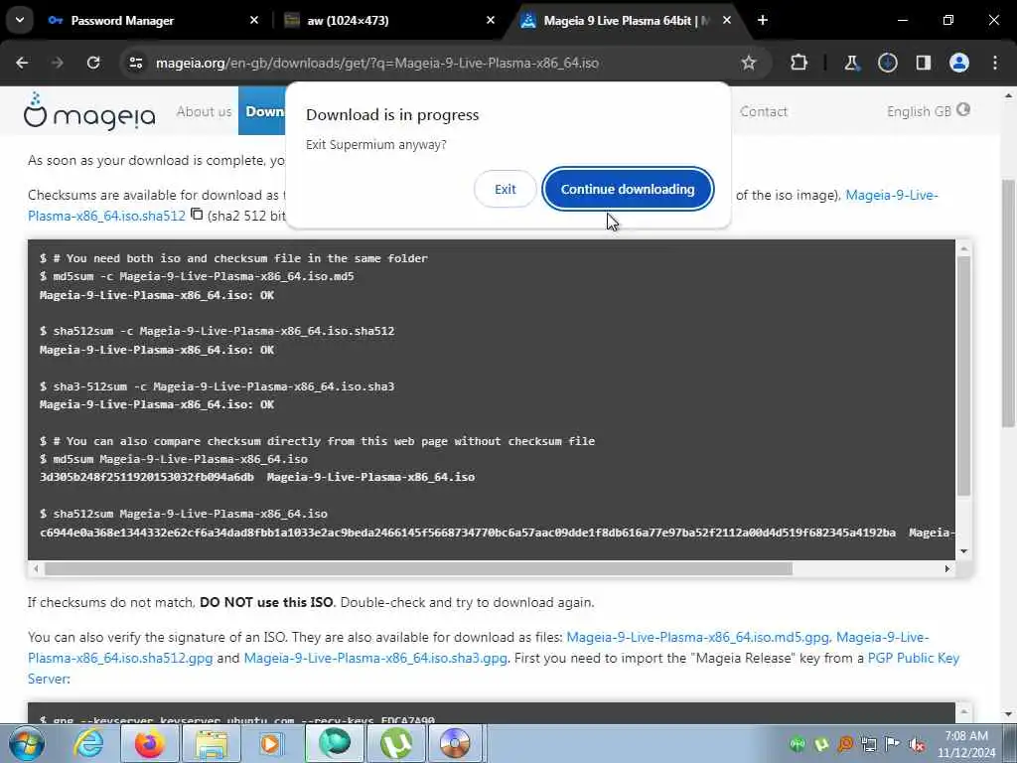Click the Action Center flag tray icon

click(x=893, y=744)
